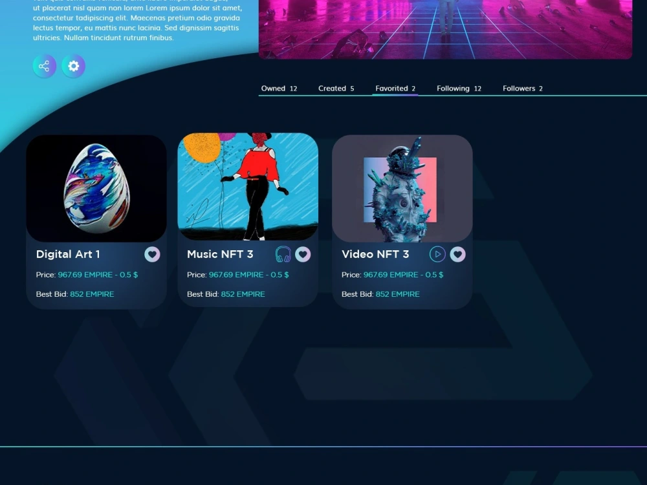The width and height of the screenshot is (647, 485).
Task: Switch to the Owned tab
Action: 278,88
